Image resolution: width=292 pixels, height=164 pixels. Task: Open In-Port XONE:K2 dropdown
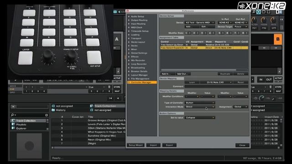(225, 22)
